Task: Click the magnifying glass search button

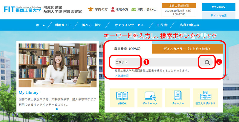Action: point(207,62)
